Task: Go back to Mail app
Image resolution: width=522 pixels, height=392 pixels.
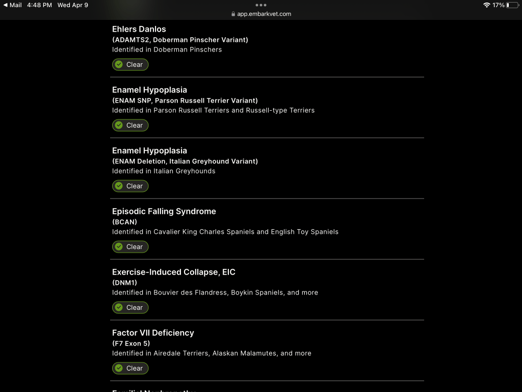Action: [x=13, y=5]
